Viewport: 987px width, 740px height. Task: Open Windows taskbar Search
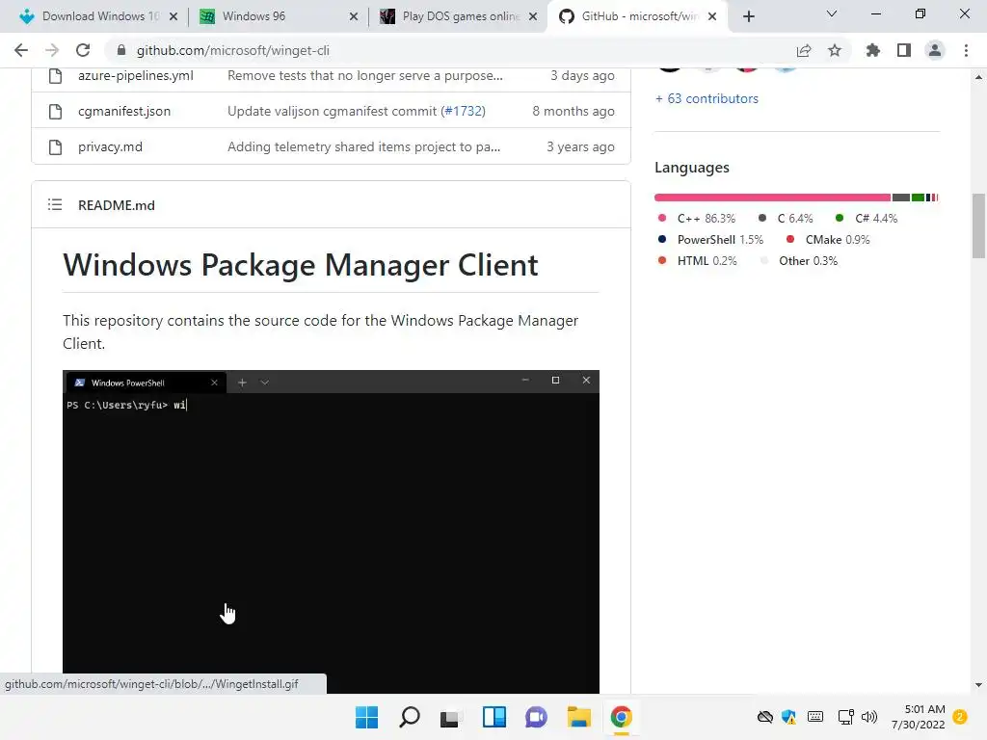point(409,717)
